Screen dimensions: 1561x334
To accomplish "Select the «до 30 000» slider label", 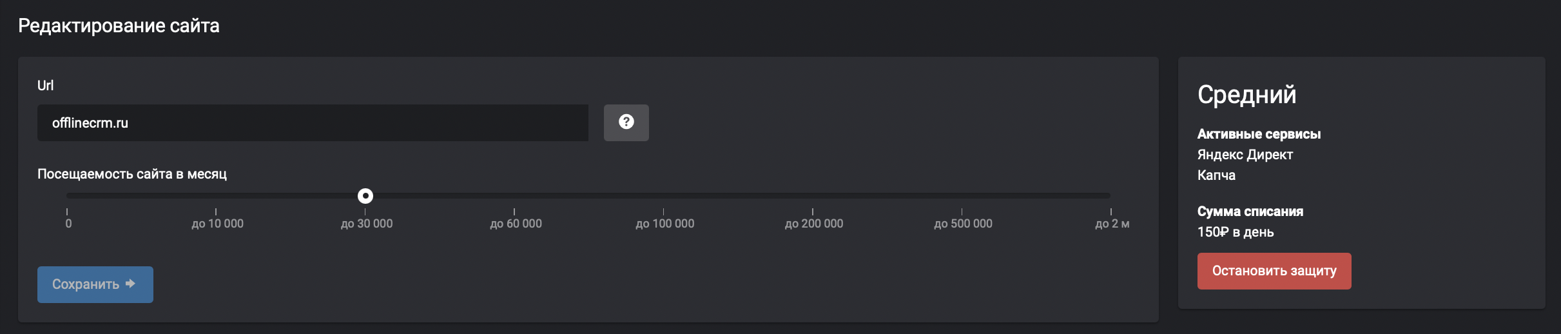I will (x=366, y=224).
